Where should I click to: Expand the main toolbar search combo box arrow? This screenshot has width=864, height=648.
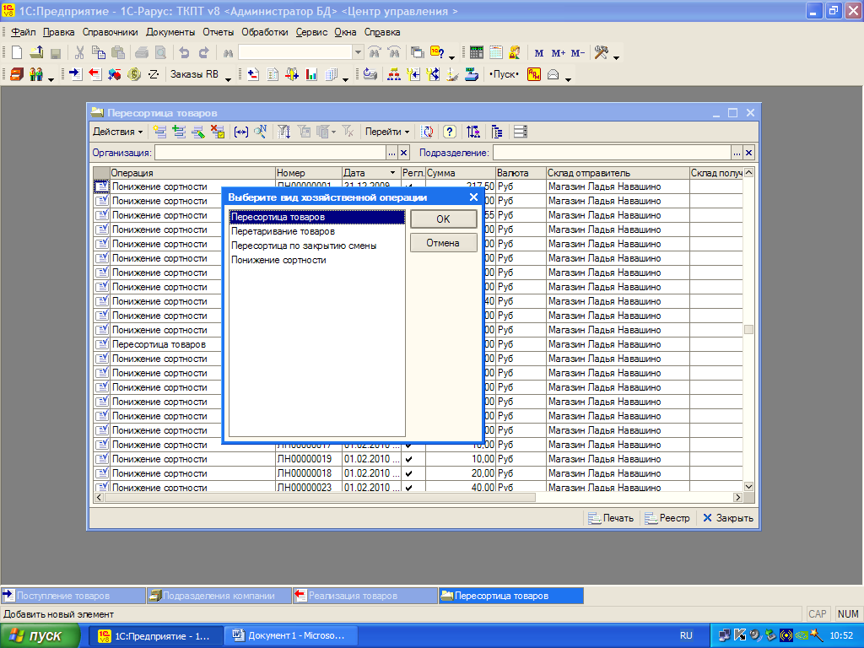358,53
